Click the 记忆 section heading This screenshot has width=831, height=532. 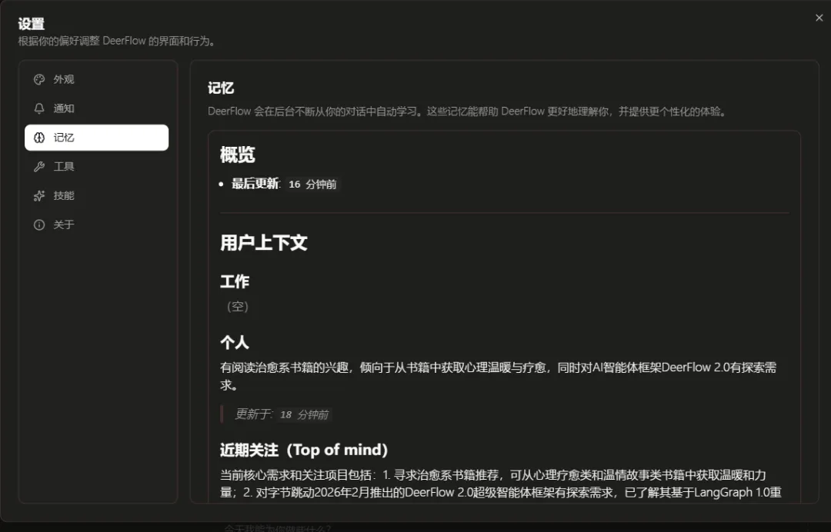point(221,88)
